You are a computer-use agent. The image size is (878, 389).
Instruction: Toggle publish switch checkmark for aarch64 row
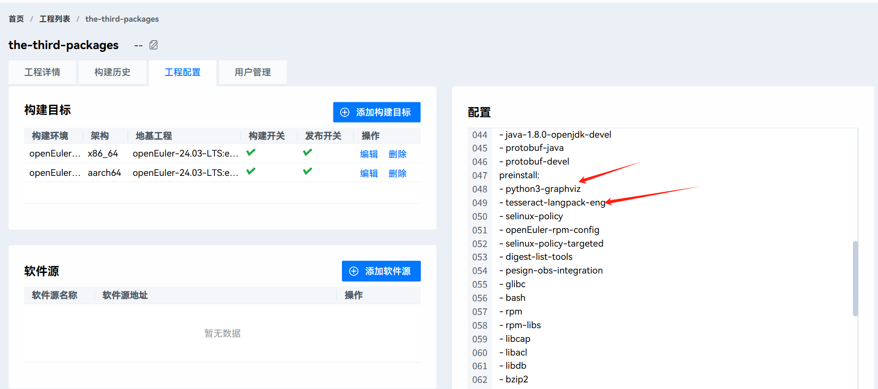pyautogui.click(x=307, y=171)
